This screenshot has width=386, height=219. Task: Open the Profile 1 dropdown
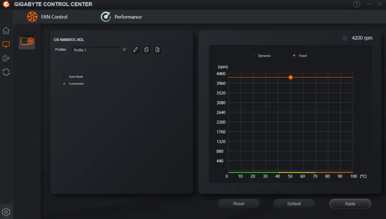(99, 50)
